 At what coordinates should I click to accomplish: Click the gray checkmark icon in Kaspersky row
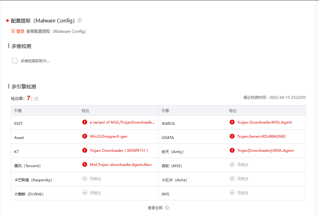pyautogui.click(x=85, y=179)
